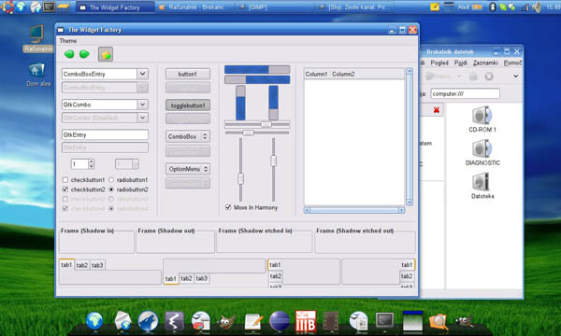Open the back history dropdown in file browser
This screenshot has width=561, height=336.
459,76
